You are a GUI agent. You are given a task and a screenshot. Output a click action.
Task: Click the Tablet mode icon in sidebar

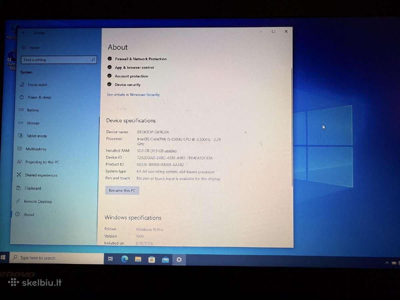pos(20,136)
